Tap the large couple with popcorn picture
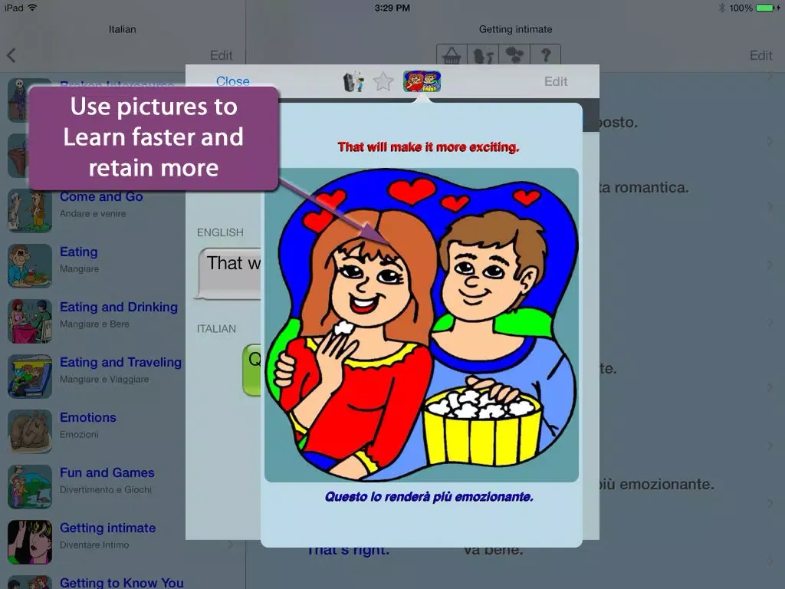Viewport: 785px width, 589px height. click(x=422, y=325)
